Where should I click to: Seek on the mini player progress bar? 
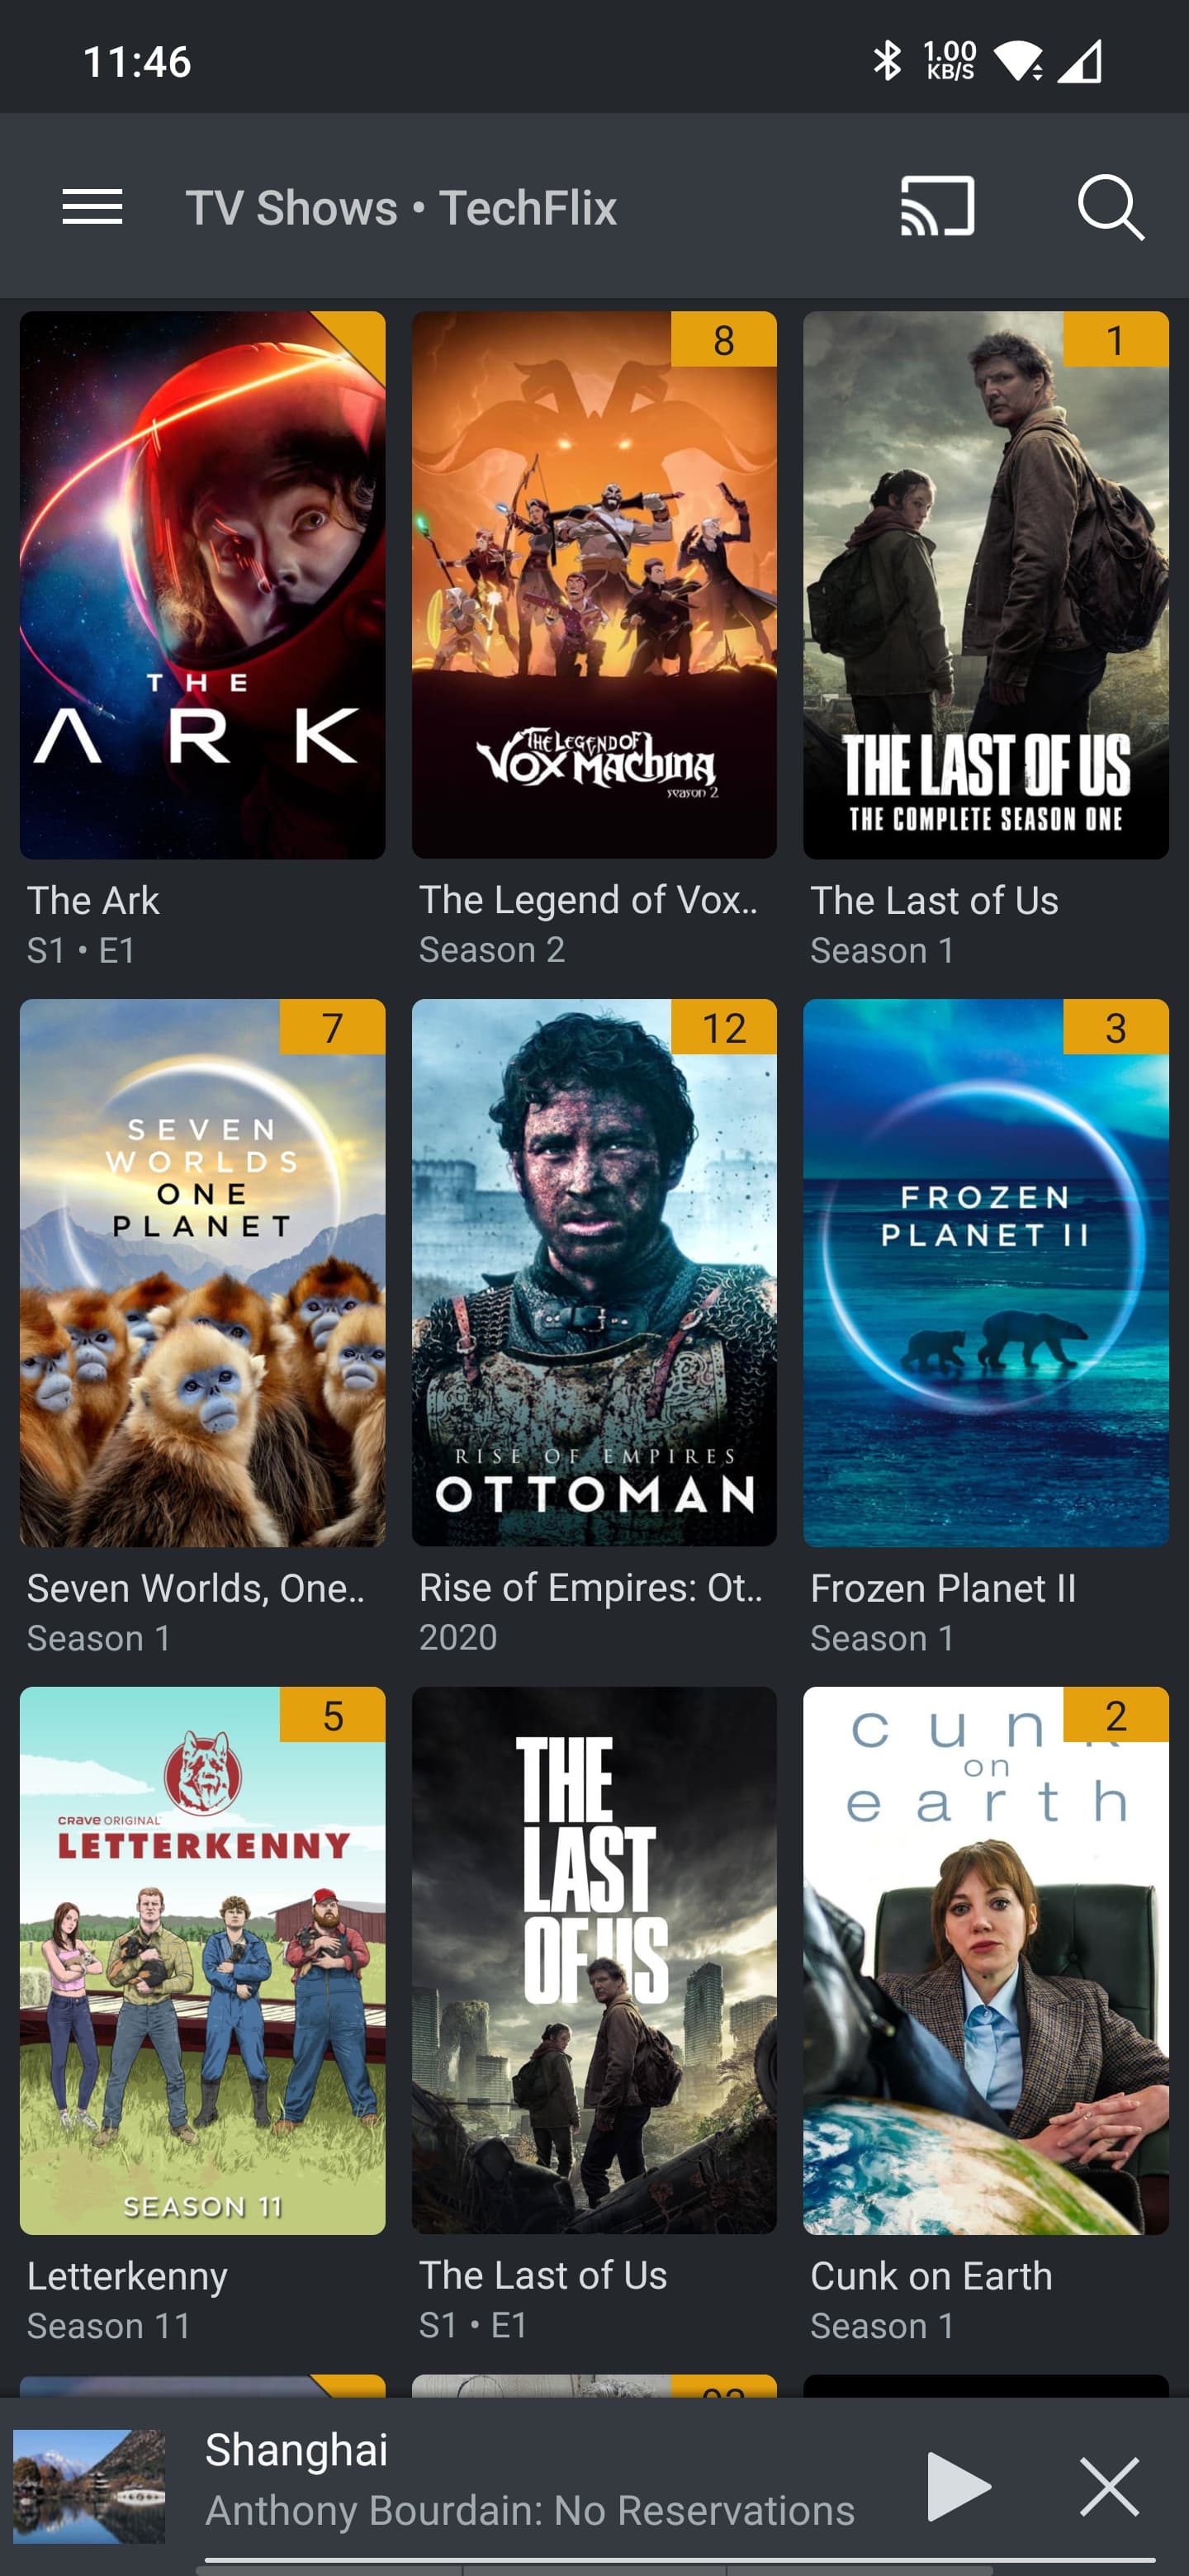pos(679,2562)
